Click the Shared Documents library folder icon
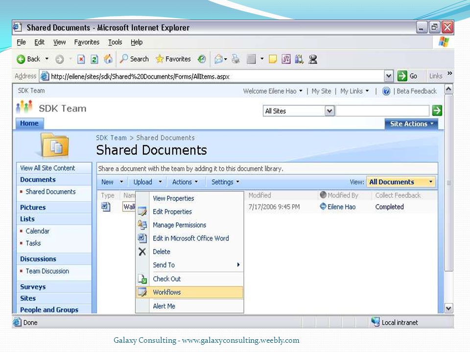This screenshot has height=352, width=470. coord(55,146)
